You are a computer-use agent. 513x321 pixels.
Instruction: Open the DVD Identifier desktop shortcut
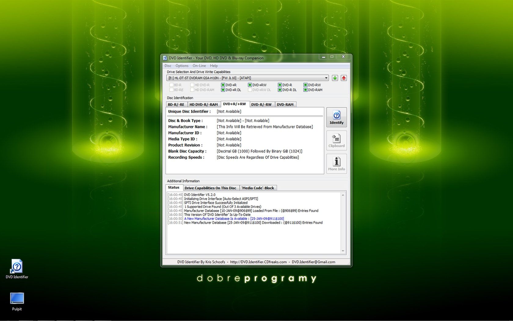click(x=17, y=269)
